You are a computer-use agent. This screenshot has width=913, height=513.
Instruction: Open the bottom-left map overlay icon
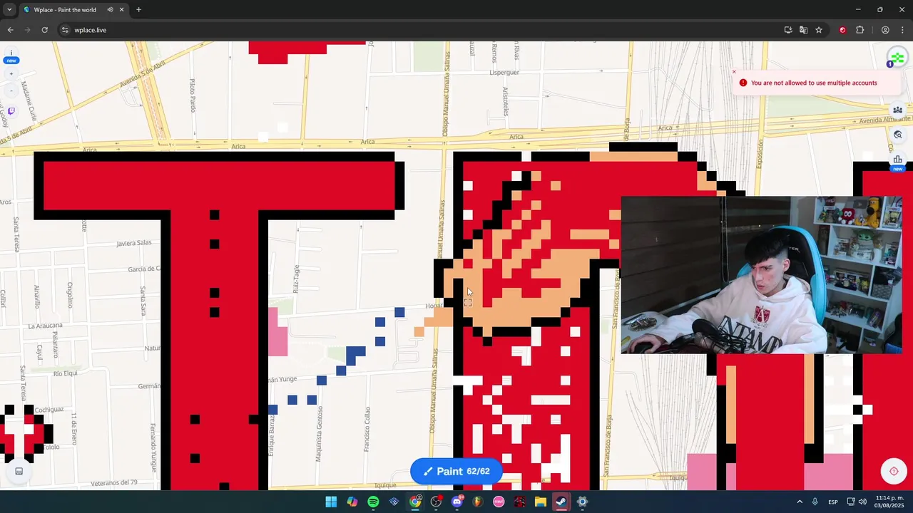tap(19, 471)
